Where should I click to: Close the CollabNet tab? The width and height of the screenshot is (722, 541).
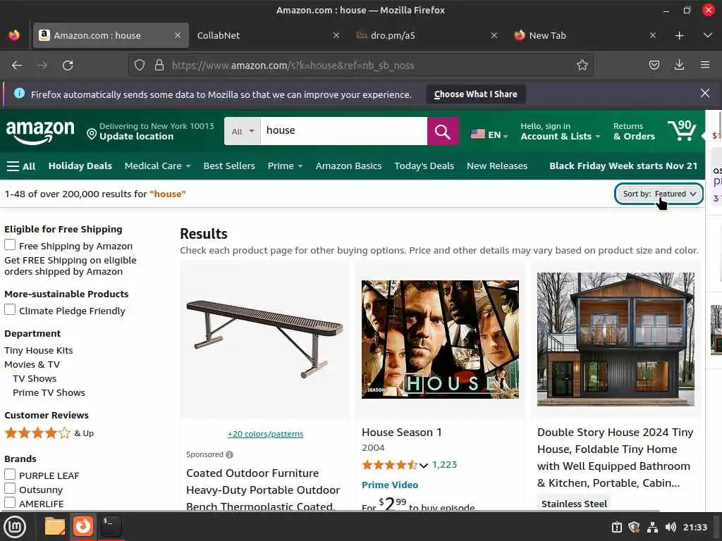[336, 35]
